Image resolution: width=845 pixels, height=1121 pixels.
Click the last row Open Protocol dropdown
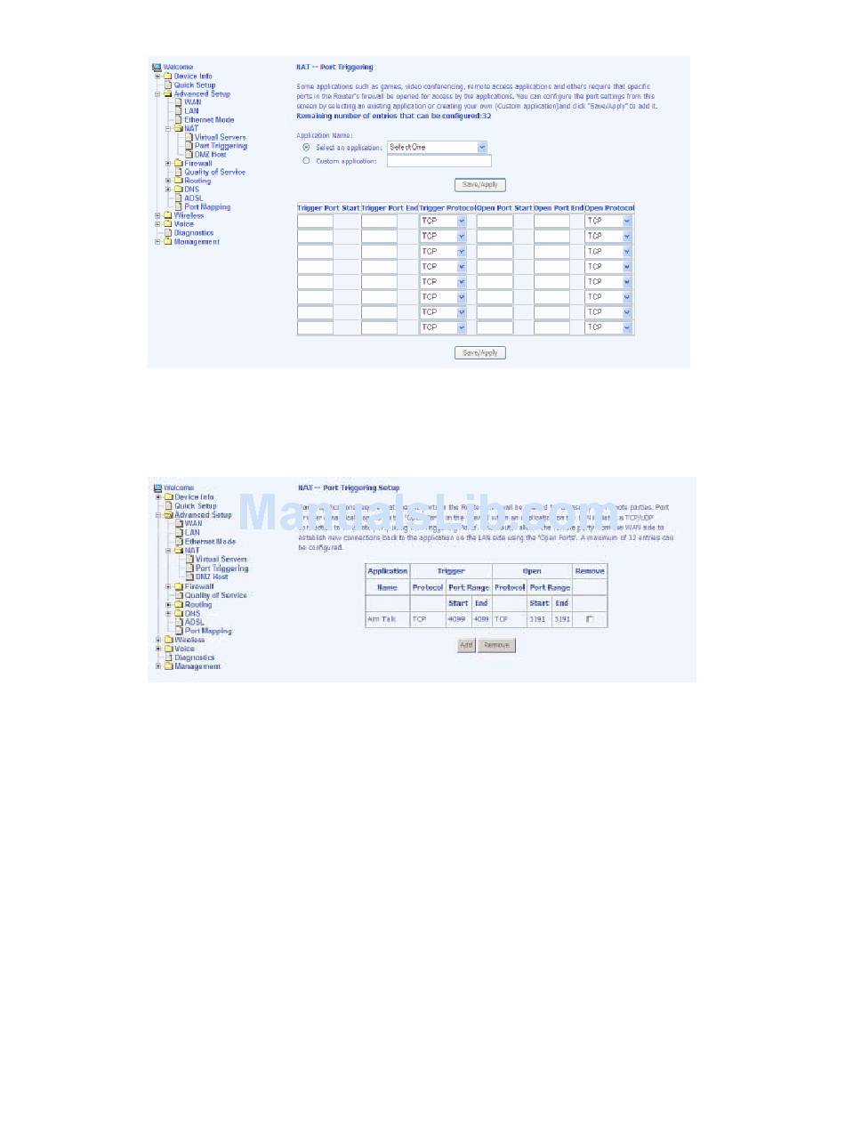point(608,327)
